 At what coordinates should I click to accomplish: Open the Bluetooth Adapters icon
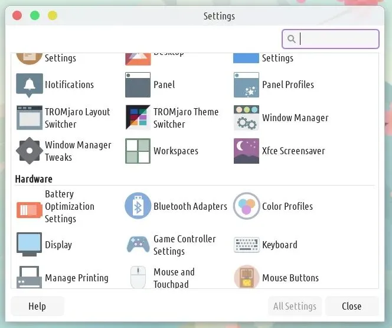pos(138,206)
